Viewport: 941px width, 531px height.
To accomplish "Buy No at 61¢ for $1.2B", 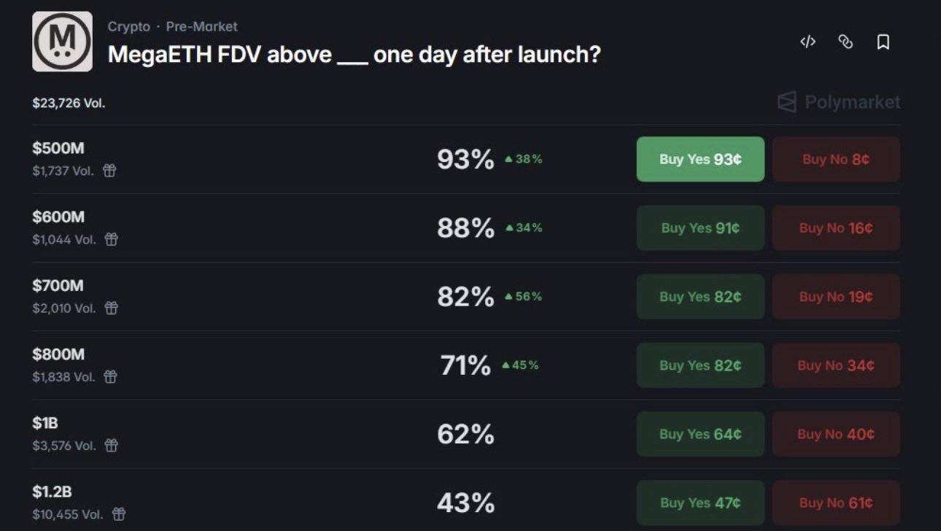I will tap(836, 503).
